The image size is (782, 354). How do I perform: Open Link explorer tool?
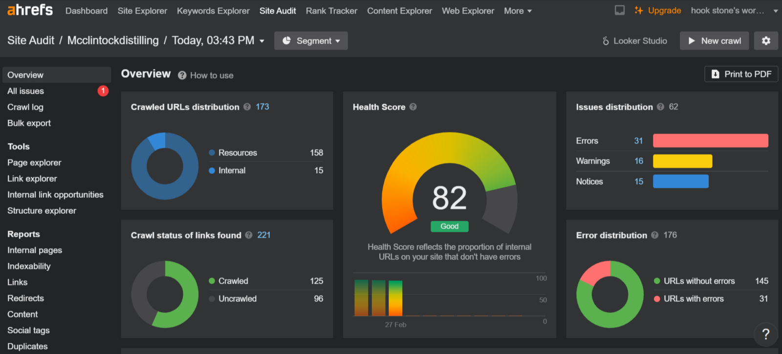point(32,179)
